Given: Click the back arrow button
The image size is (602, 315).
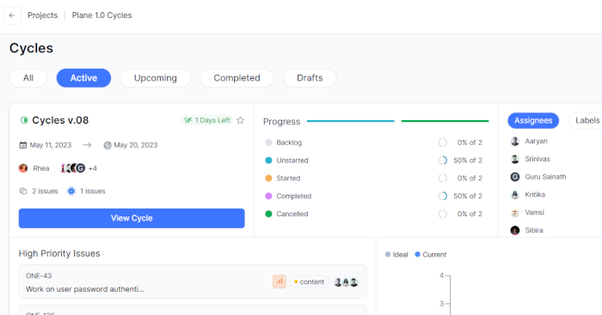Looking at the screenshot, I should 12,15.
